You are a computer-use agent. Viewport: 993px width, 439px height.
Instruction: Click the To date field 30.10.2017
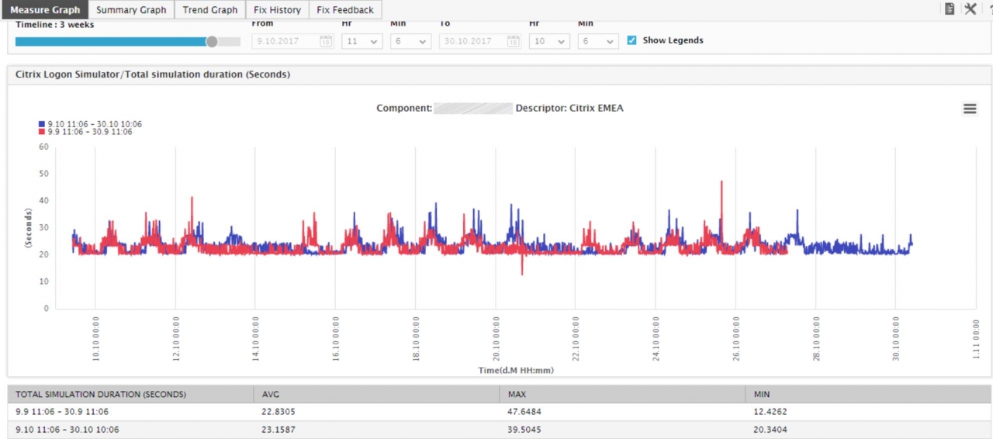pyautogui.click(x=480, y=41)
